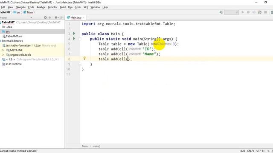273x153 pixels.
Task: Close the Main.java tab
Action: tap(84, 17)
